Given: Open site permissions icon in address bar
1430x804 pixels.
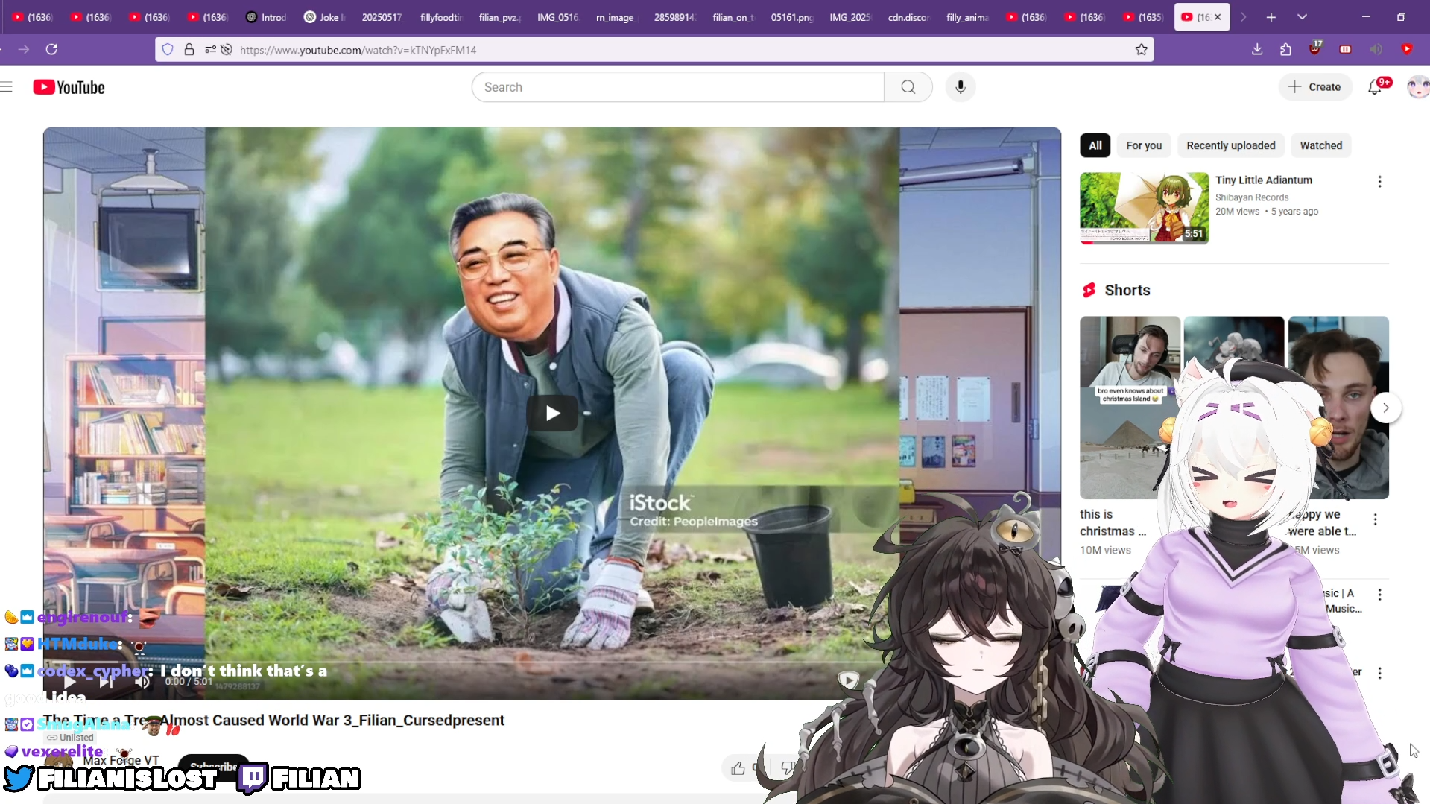Looking at the screenshot, I should pos(210,50).
